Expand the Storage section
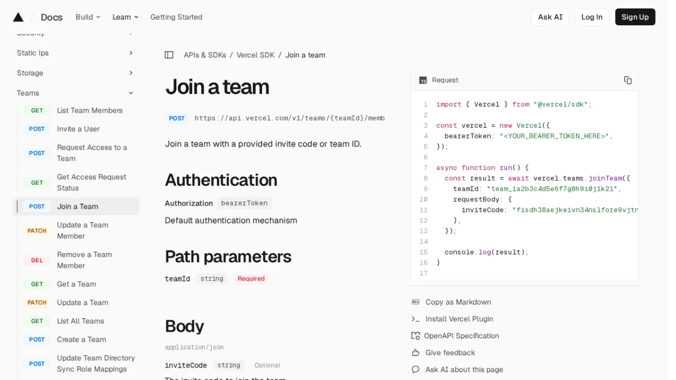This screenshot has height=380, width=676. [x=76, y=73]
